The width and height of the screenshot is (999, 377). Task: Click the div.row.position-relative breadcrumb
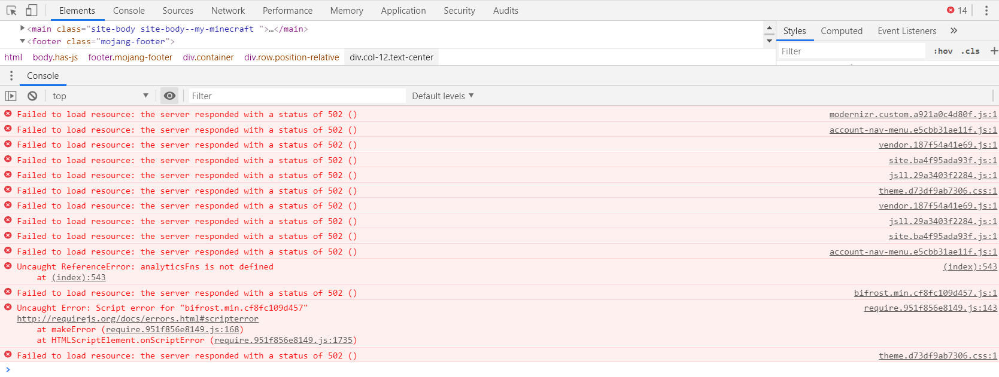point(291,57)
